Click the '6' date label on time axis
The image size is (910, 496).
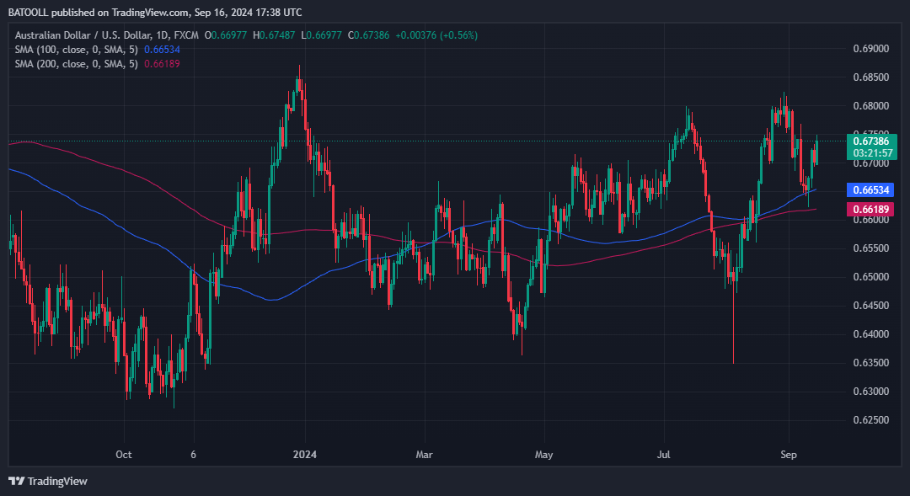click(193, 455)
